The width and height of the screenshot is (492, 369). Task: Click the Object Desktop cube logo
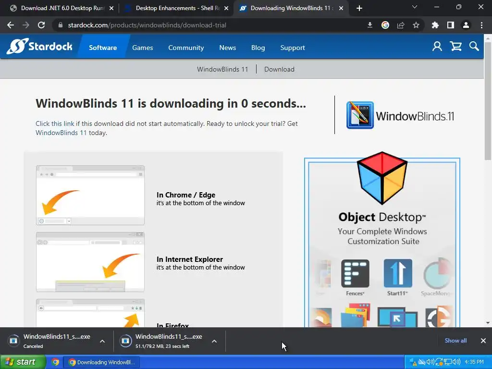tap(382, 178)
